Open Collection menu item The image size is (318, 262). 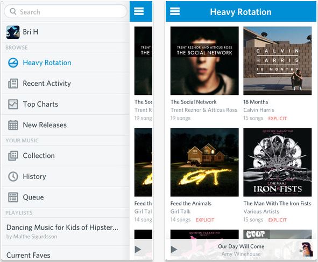click(x=65, y=156)
